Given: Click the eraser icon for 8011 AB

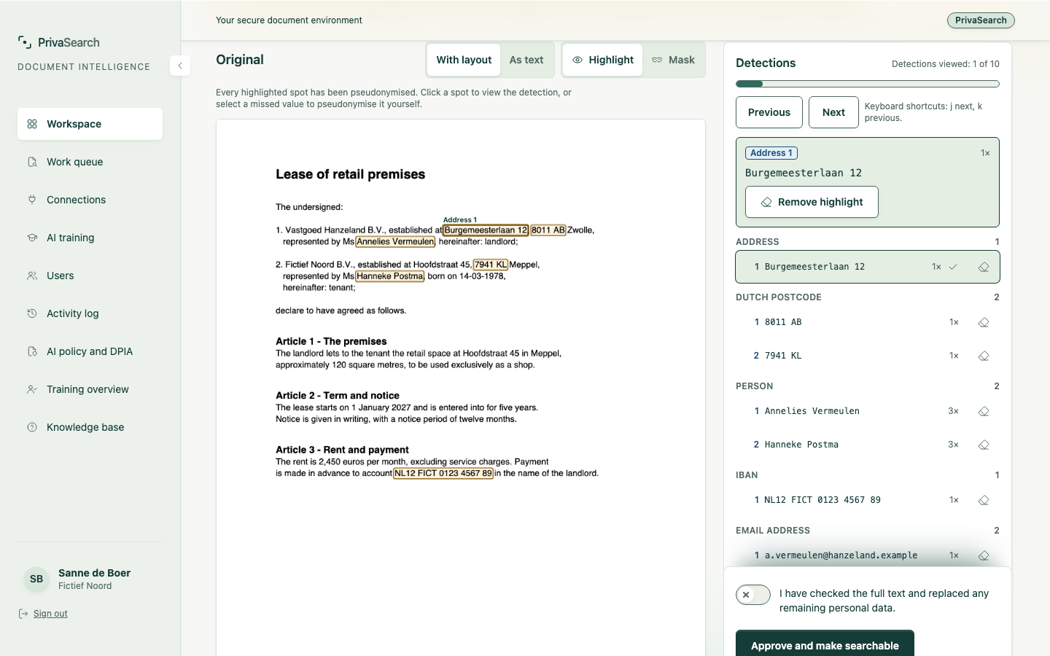Looking at the screenshot, I should point(984,322).
